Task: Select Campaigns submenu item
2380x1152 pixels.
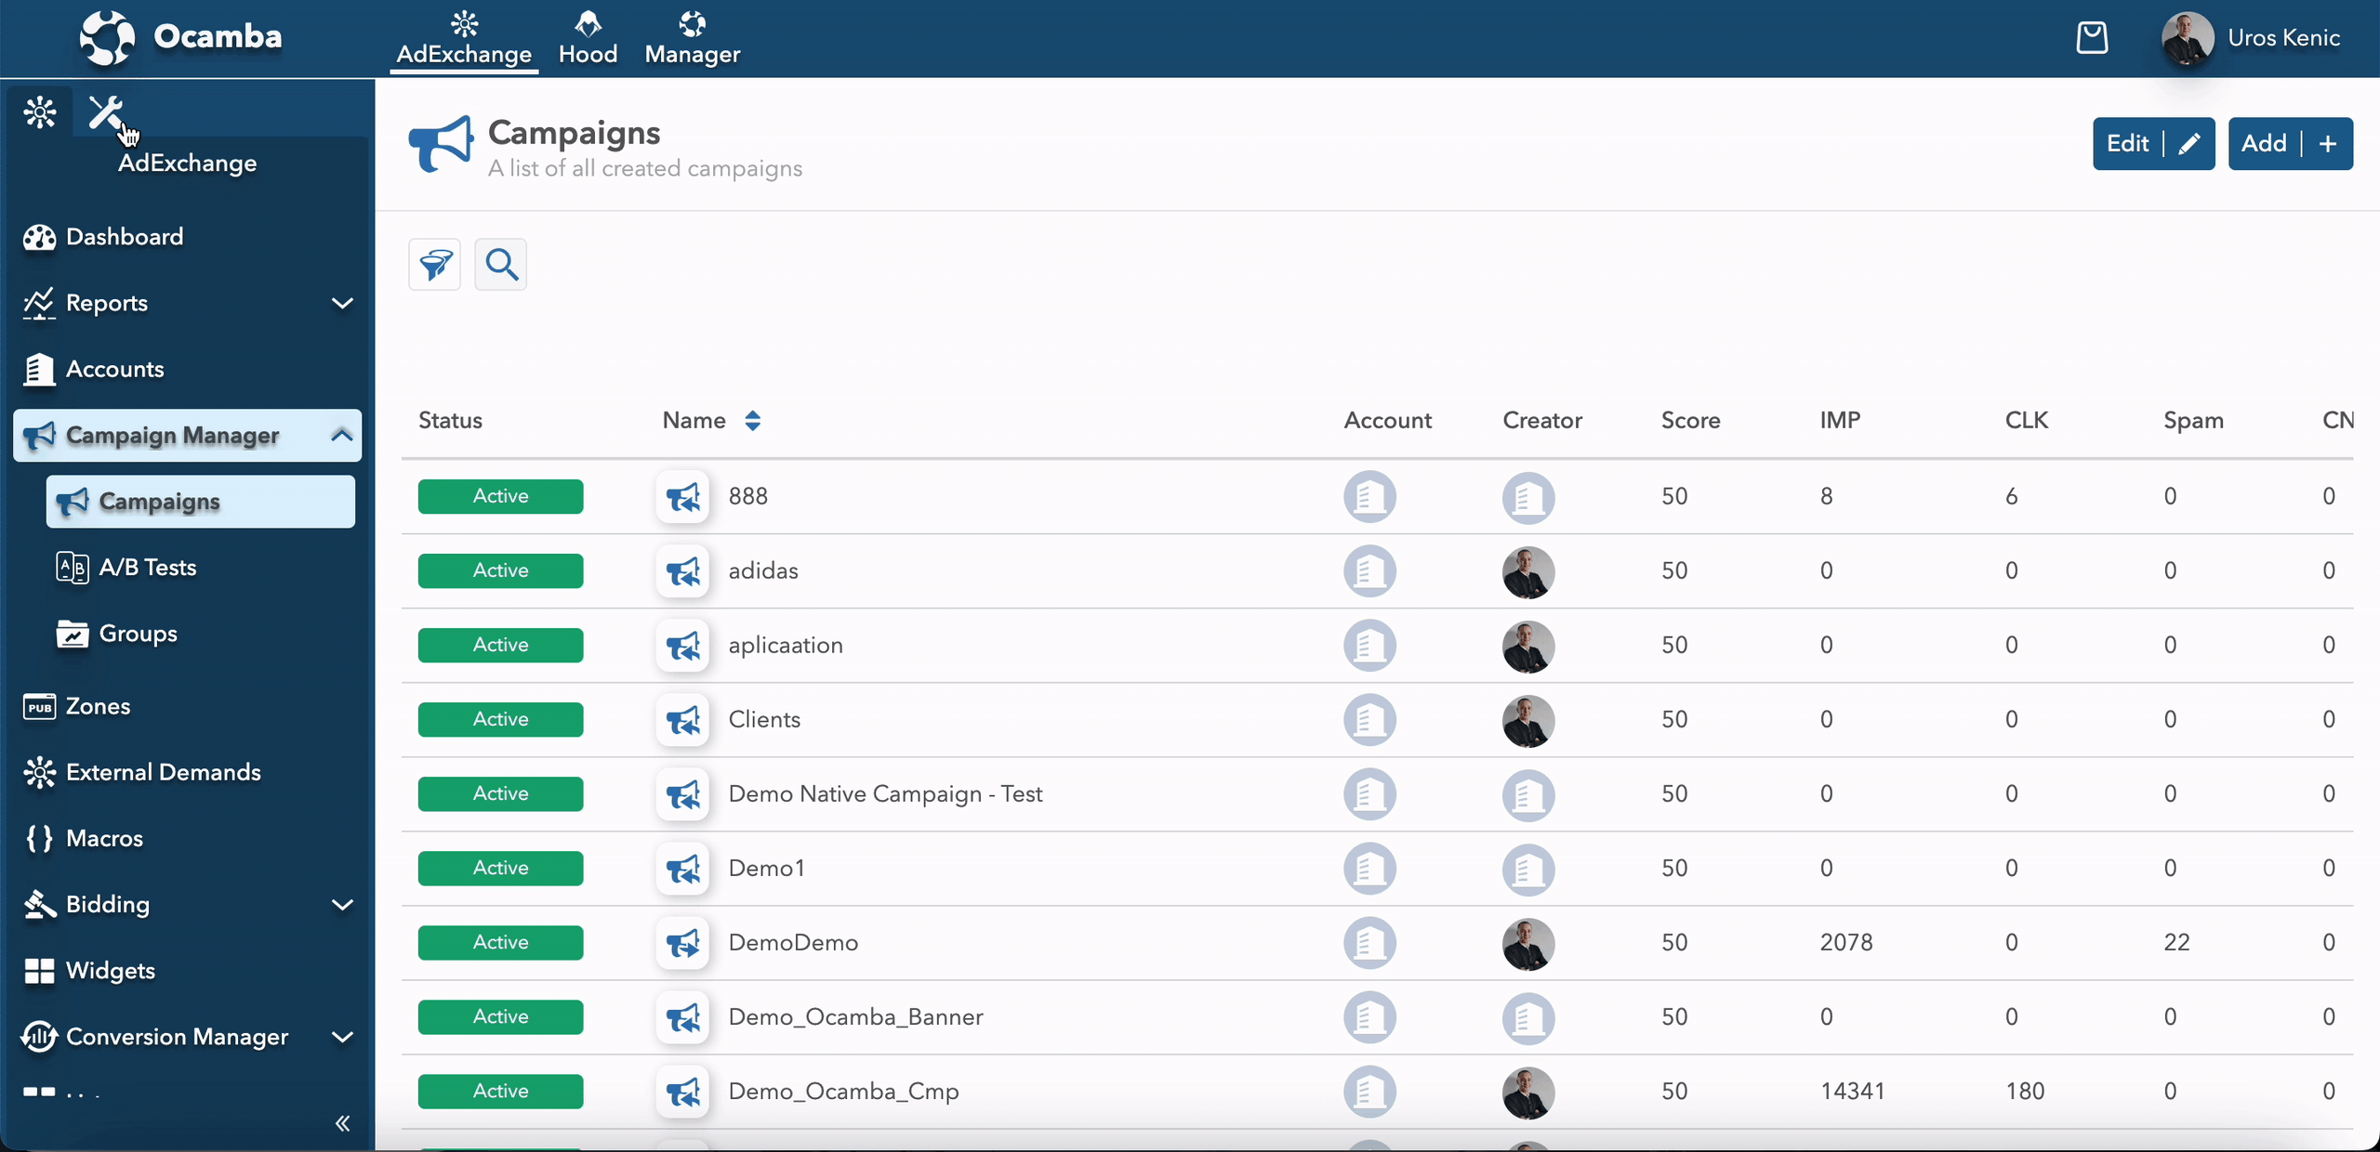Action: pos(200,502)
